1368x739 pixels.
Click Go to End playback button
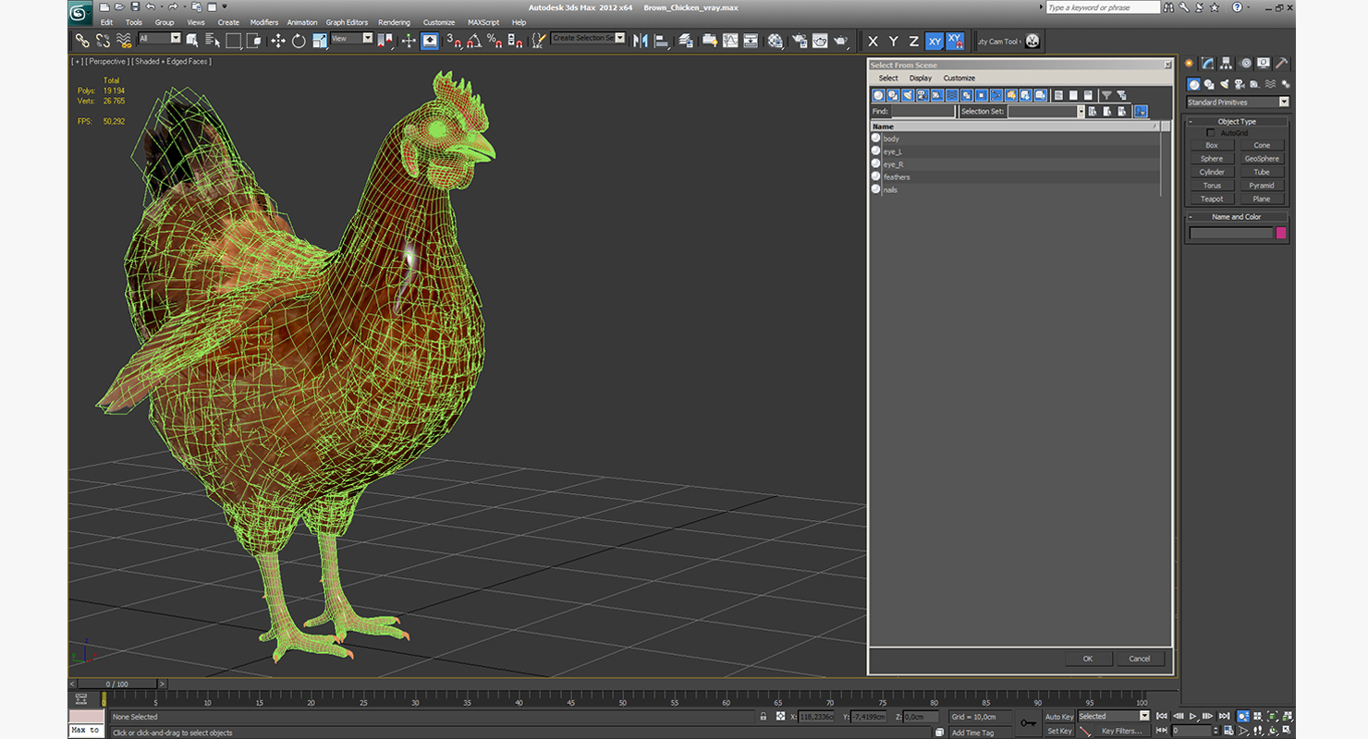[x=1224, y=716]
